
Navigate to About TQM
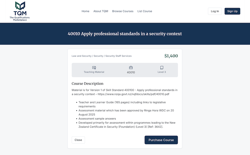click(101, 11)
